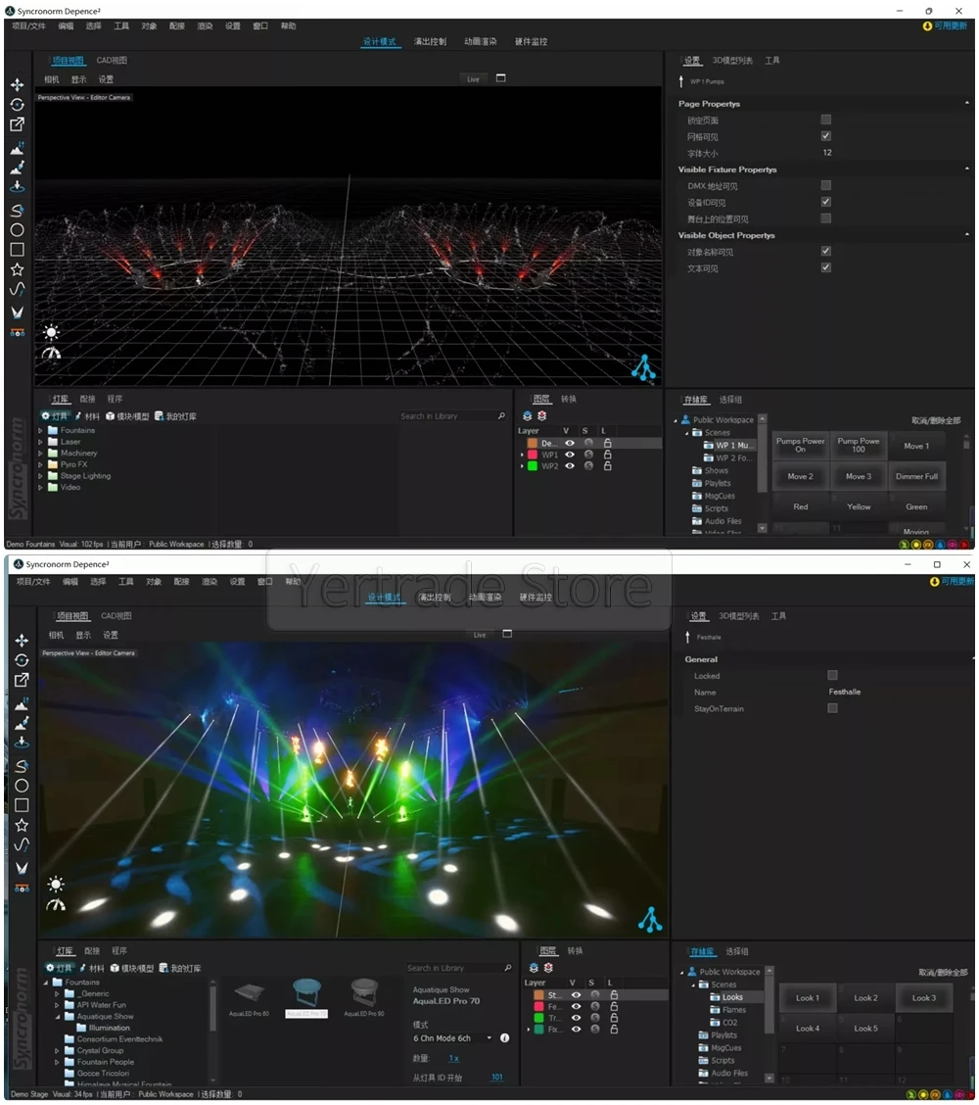Choose the star shape tool in Demo Stage window
Image resolution: width=979 pixels, height=1105 pixels.
(x=22, y=825)
